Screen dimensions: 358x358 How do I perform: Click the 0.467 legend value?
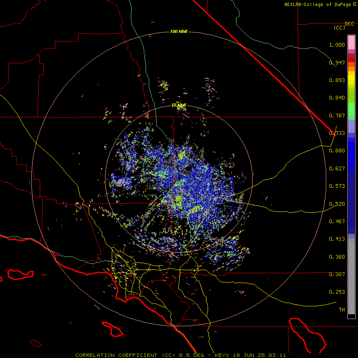coord(337,222)
